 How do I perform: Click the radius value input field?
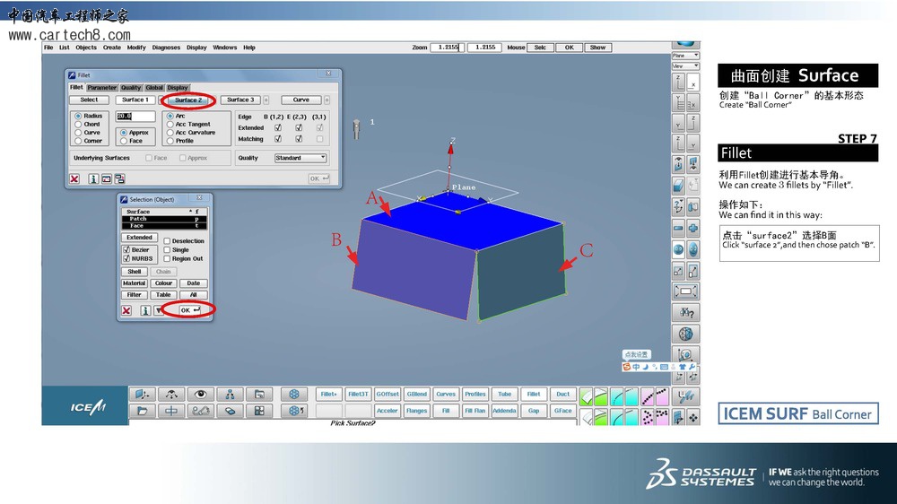(x=135, y=117)
